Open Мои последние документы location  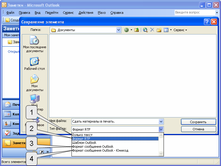(34, 44)
